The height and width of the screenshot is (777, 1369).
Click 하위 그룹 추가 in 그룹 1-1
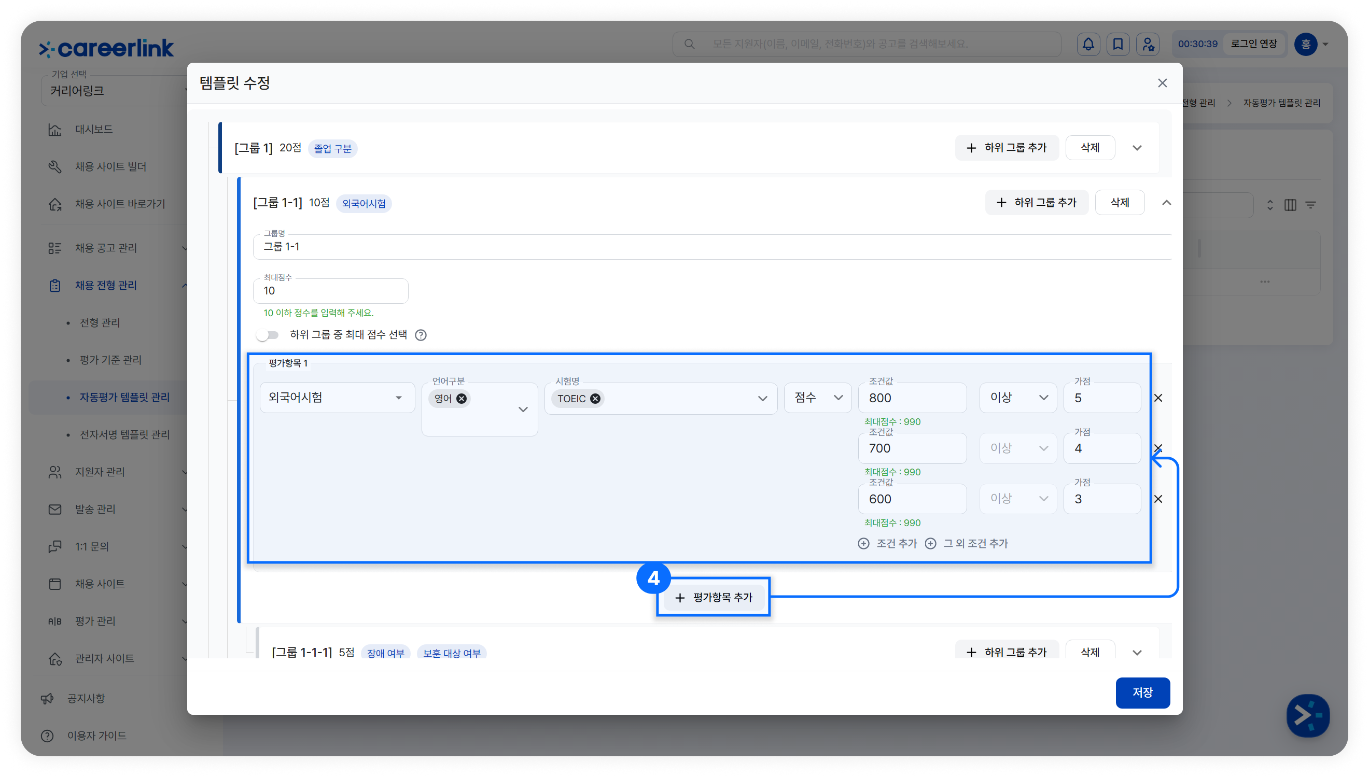coord(1037,203)
